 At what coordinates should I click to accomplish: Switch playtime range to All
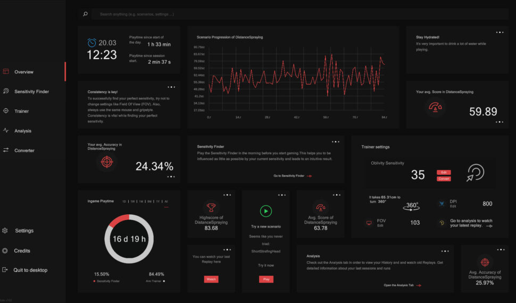click(x=166, y=201)
